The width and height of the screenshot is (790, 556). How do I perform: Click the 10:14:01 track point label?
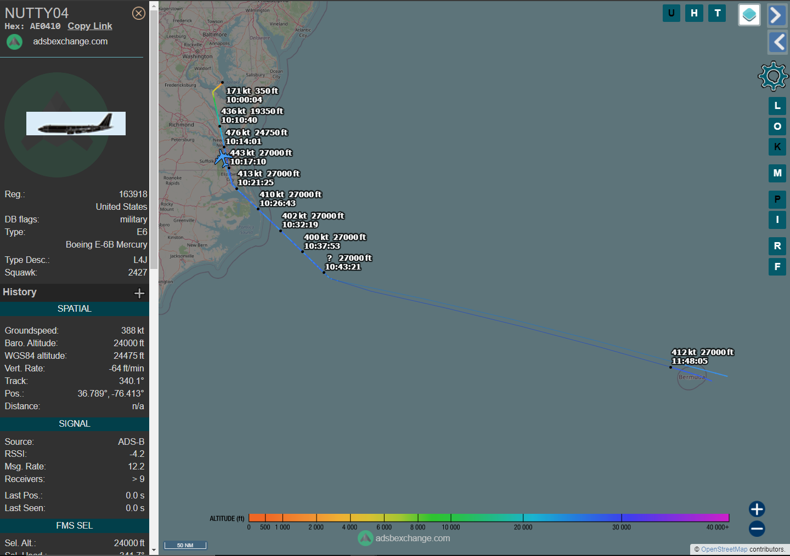pyautogui.click(x=256, y=137)
